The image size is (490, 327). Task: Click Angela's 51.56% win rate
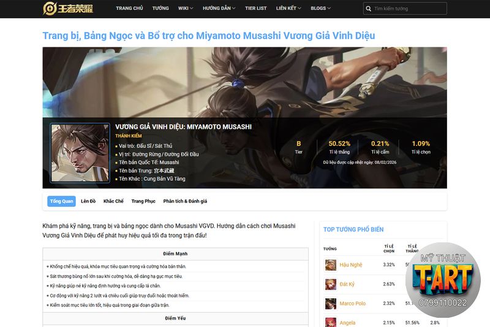412,323
